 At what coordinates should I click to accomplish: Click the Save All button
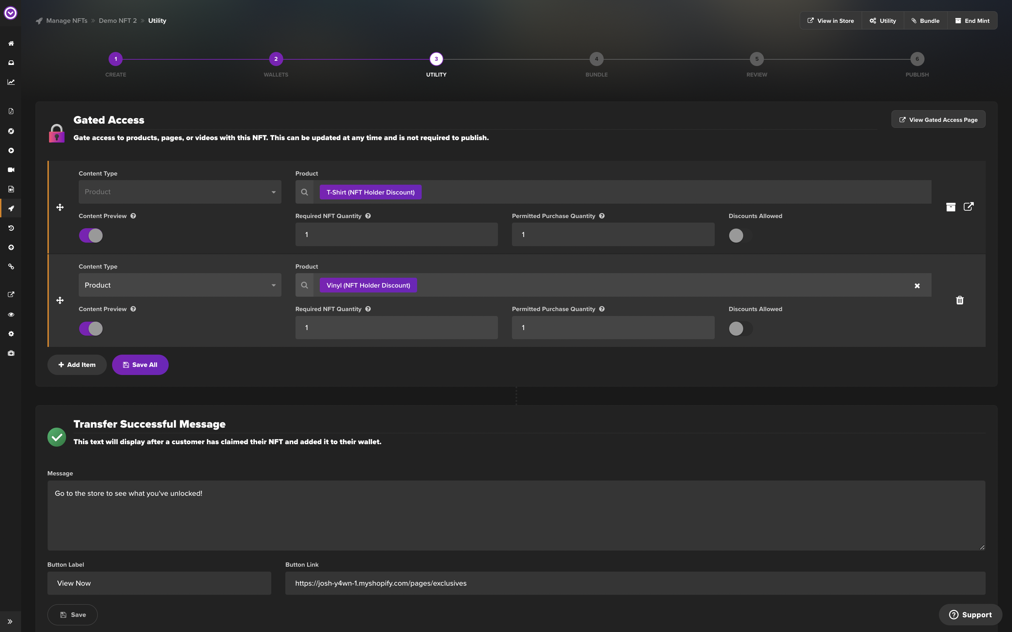(140, 365)
